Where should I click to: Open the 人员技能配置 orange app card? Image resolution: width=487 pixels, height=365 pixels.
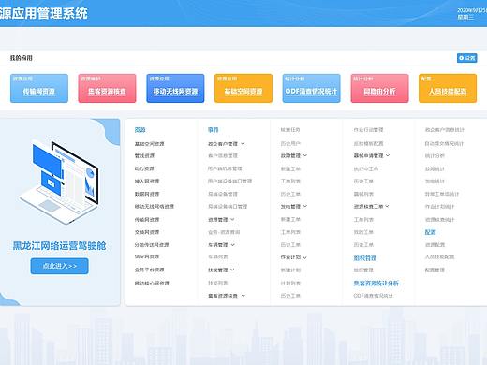click(x=448, y=88)
